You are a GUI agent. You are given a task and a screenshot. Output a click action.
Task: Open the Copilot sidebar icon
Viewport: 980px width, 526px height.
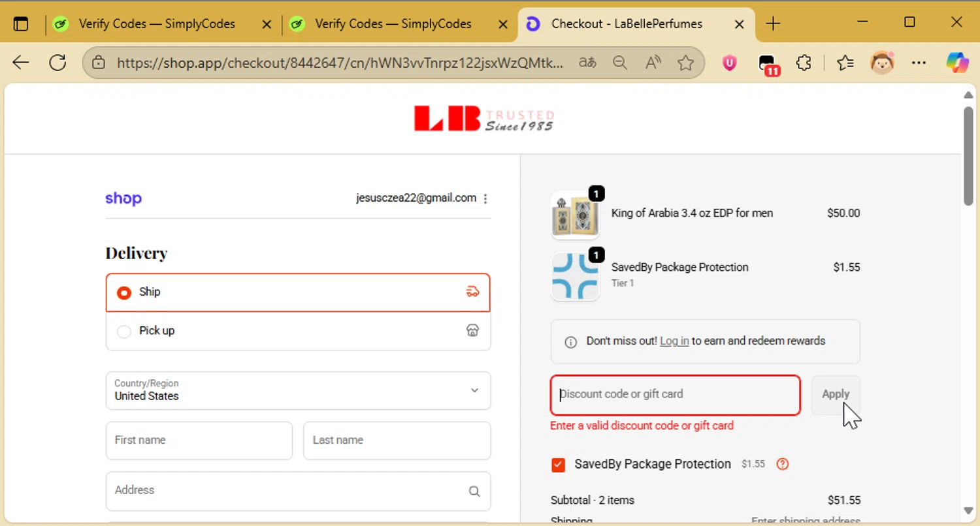(x=958, y=63)
